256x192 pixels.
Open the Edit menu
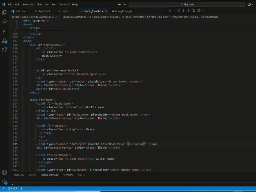17,4
